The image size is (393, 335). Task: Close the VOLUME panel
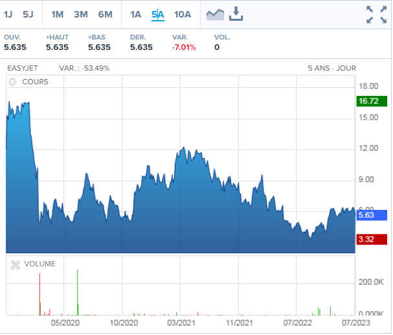[16, 264]
